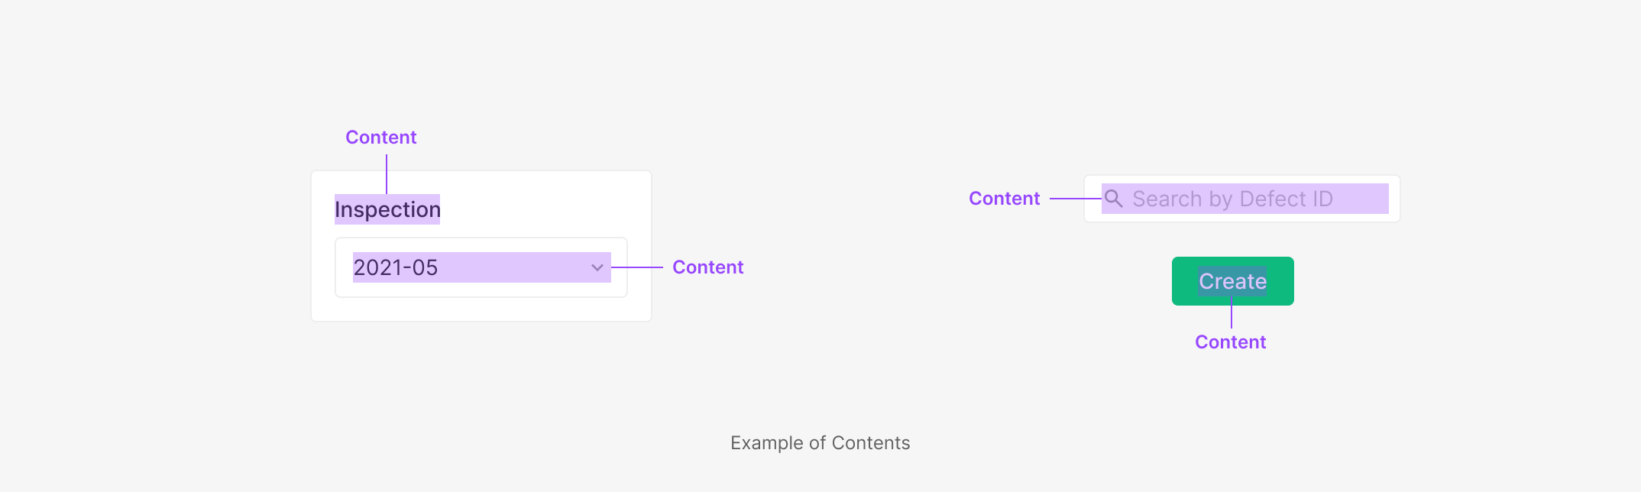
Task: Click the connector line beside the date dropdown
Action: (637, 267)
